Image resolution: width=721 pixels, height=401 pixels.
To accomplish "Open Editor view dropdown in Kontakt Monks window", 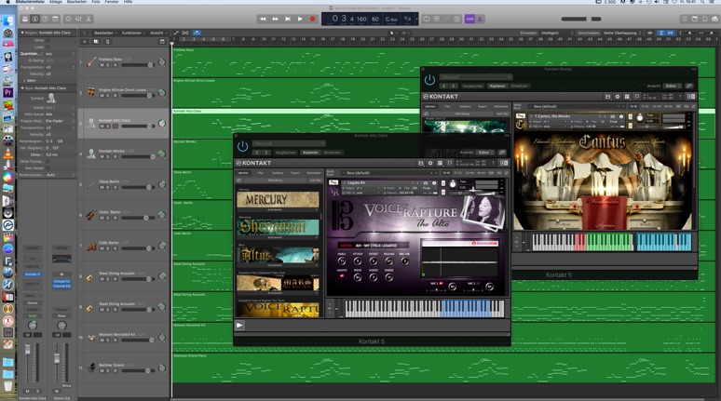I will pyautogui.click(x=672, y=86).
